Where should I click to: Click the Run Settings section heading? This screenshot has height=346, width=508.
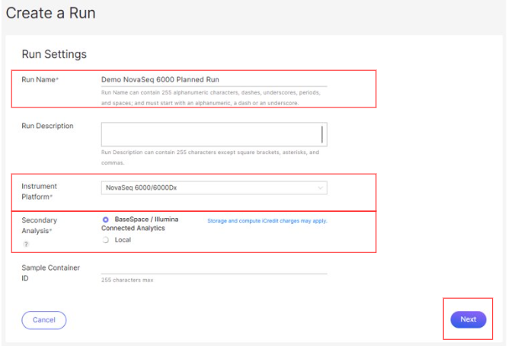tap(54, 54)
